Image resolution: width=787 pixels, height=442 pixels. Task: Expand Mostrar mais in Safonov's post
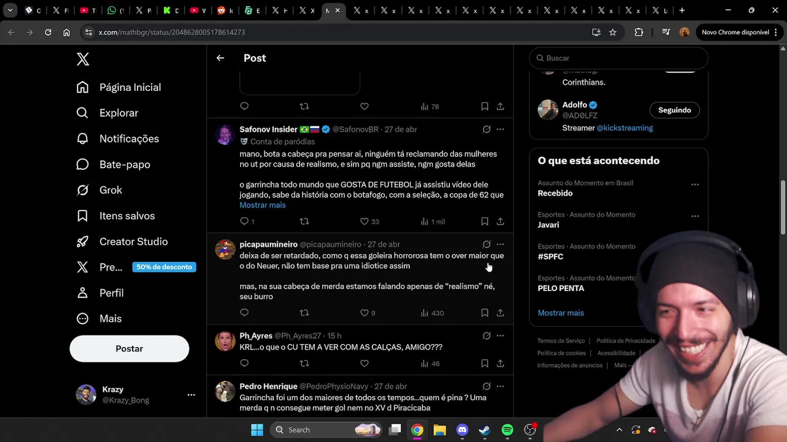point(263,205)
